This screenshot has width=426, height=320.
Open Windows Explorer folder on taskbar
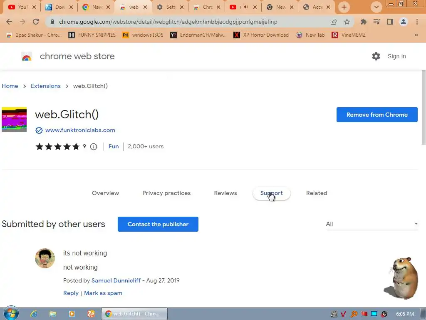(x=53, y=314)
